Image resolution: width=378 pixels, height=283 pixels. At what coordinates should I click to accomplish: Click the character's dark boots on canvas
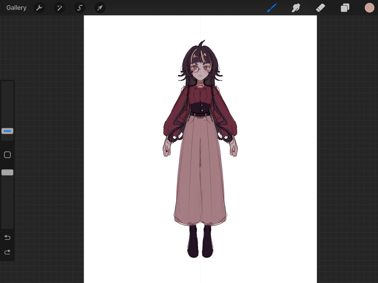(200, 241)
